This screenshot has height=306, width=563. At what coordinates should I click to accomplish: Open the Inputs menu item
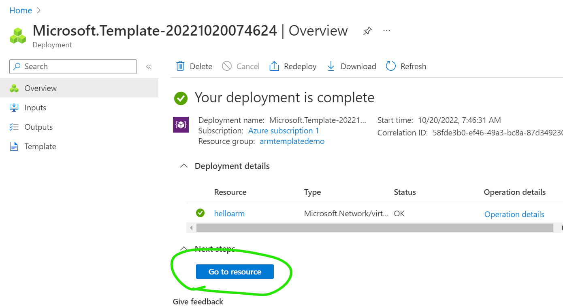pos(79,108)
